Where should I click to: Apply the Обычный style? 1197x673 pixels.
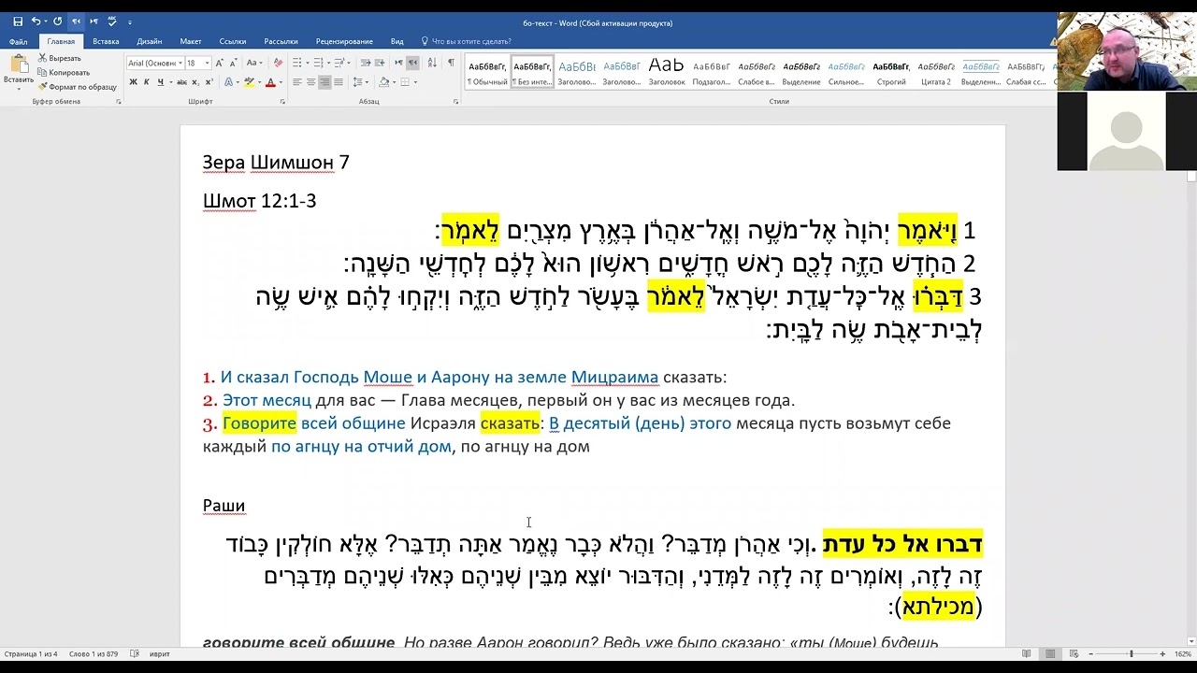click(487, 73)
